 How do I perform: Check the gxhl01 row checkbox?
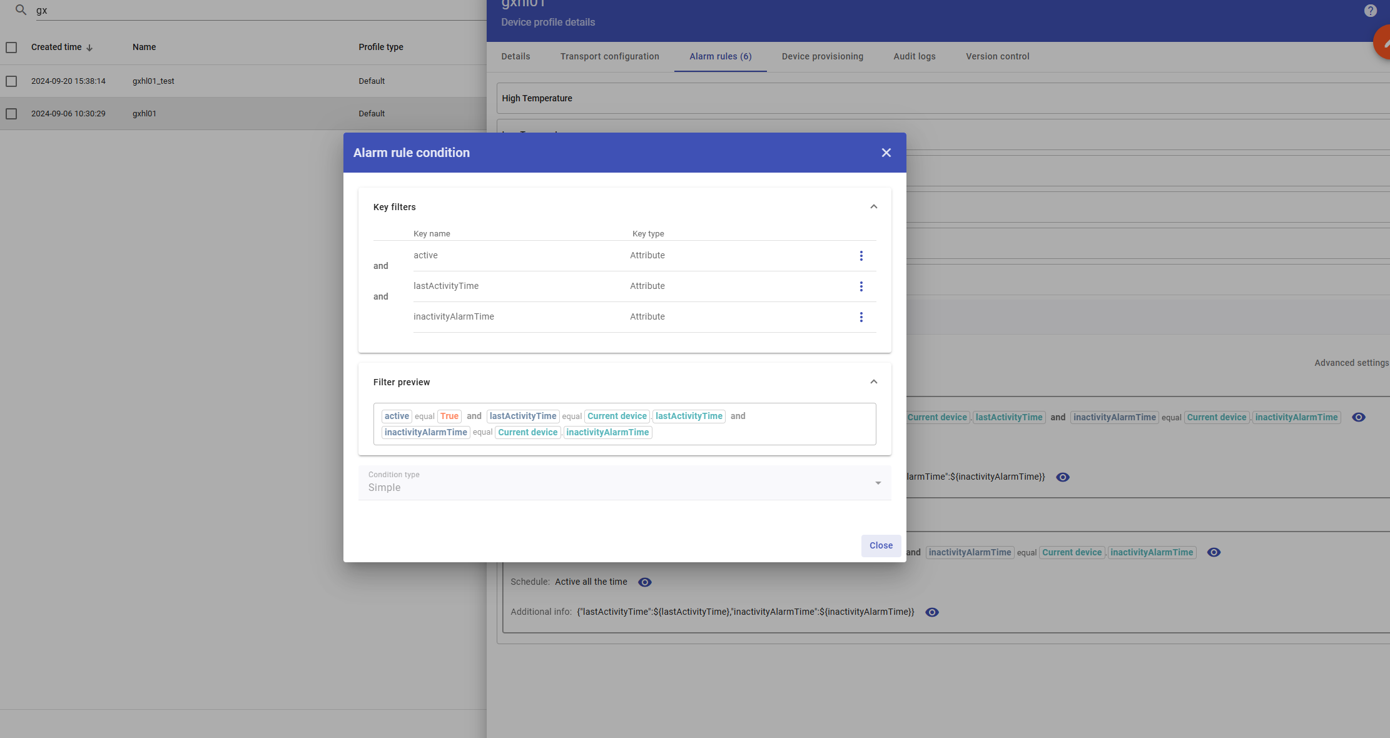click(11, 114)
